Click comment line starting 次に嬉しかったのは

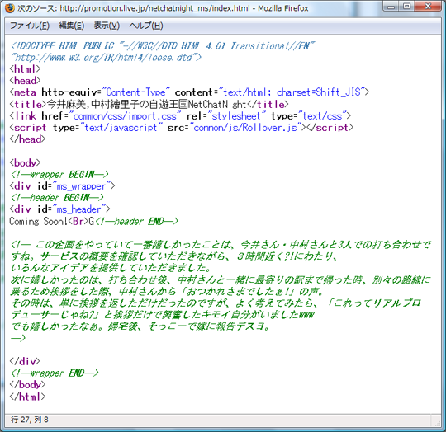tap(221, 279)
